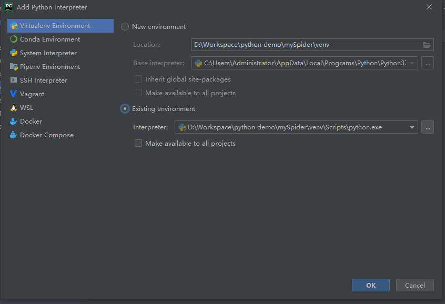Select the New environment radio button
445x304 pixels.
pyautogui.click(x=125, y=27)
